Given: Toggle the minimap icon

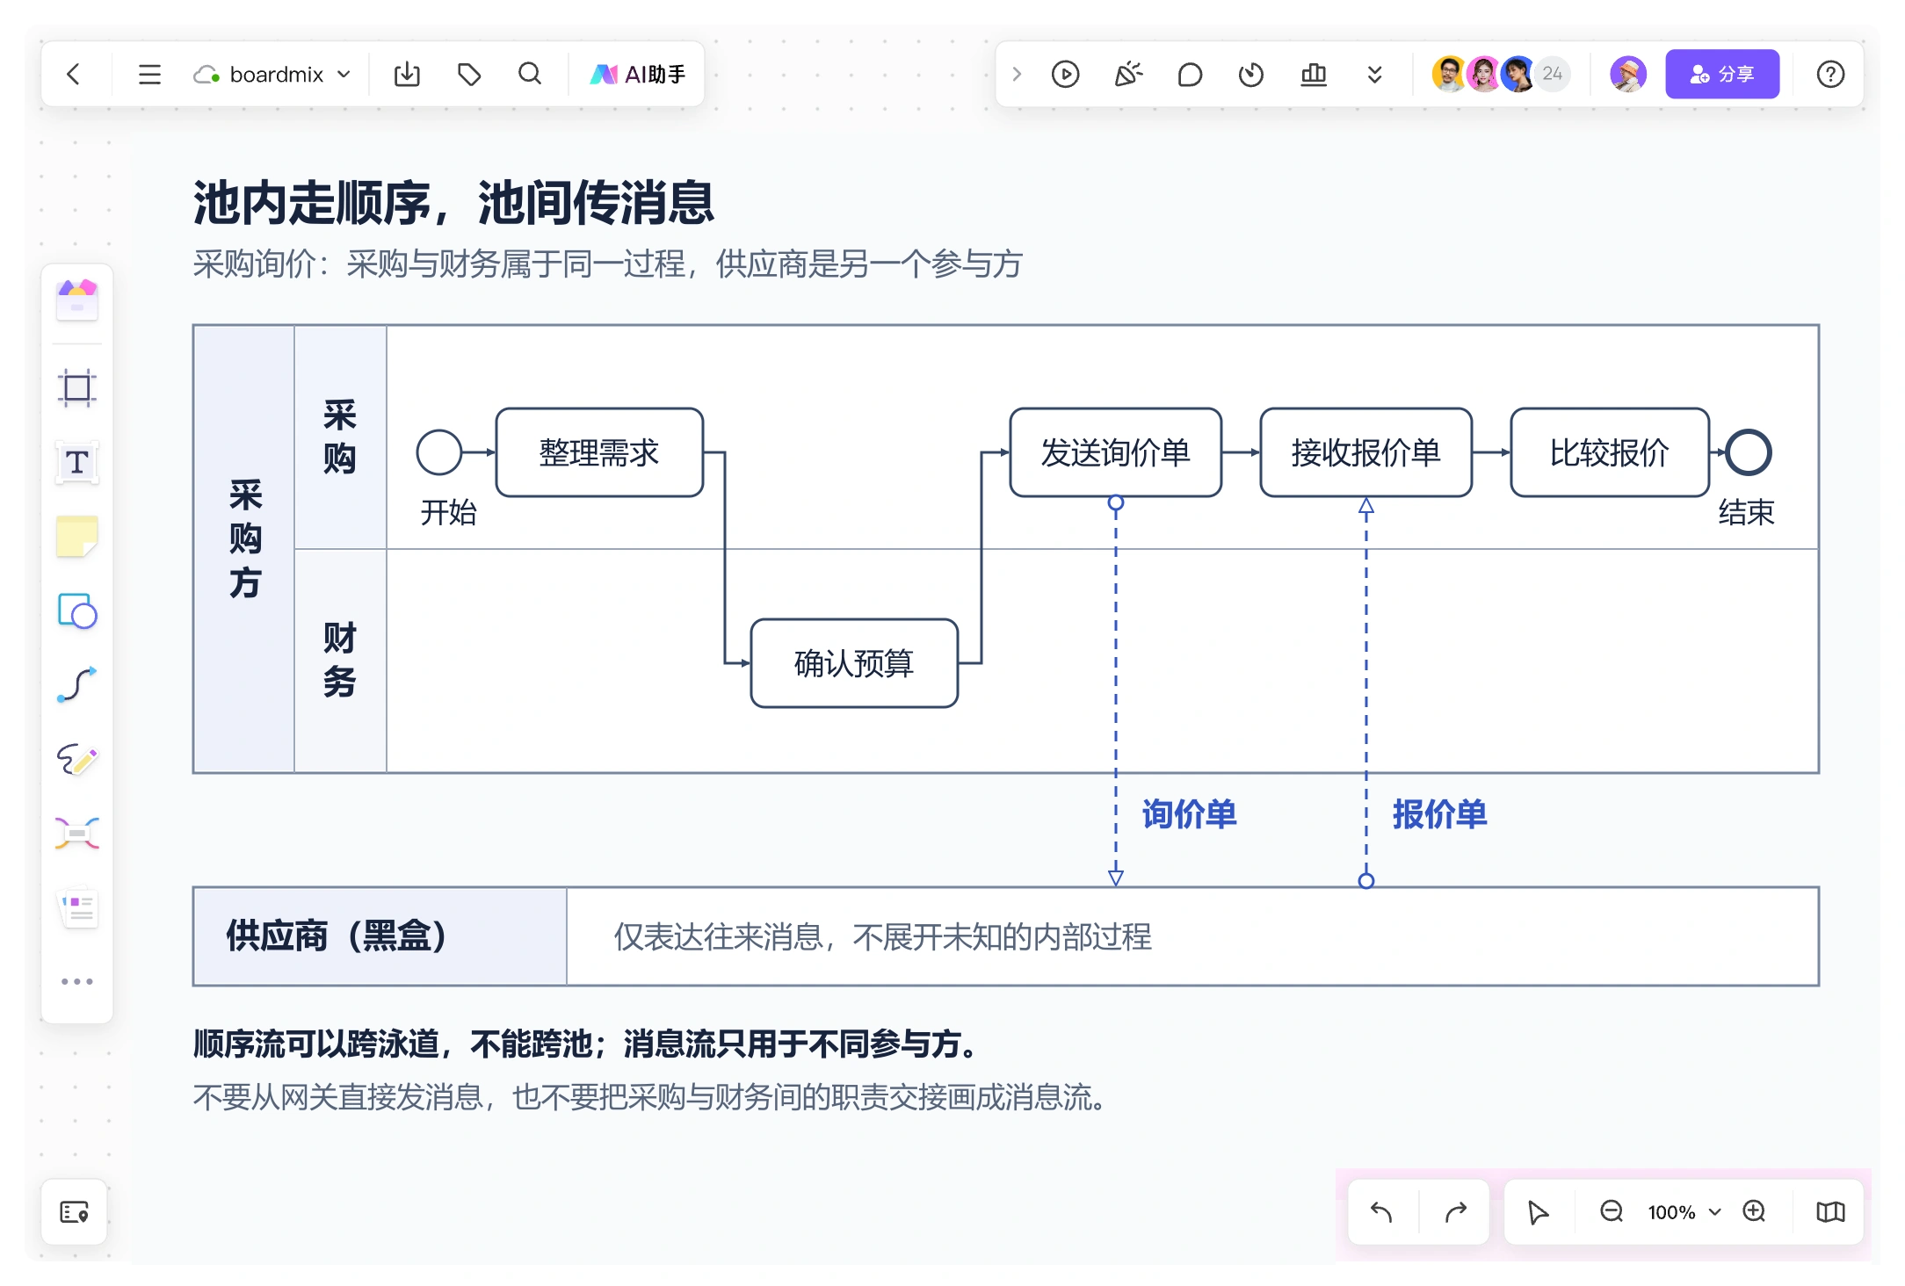Looking at the screenshot, I should (x=1830, y=1212).
